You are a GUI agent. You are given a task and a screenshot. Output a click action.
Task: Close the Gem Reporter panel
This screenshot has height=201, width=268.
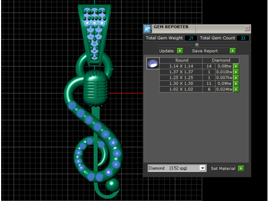coord(247,28)
